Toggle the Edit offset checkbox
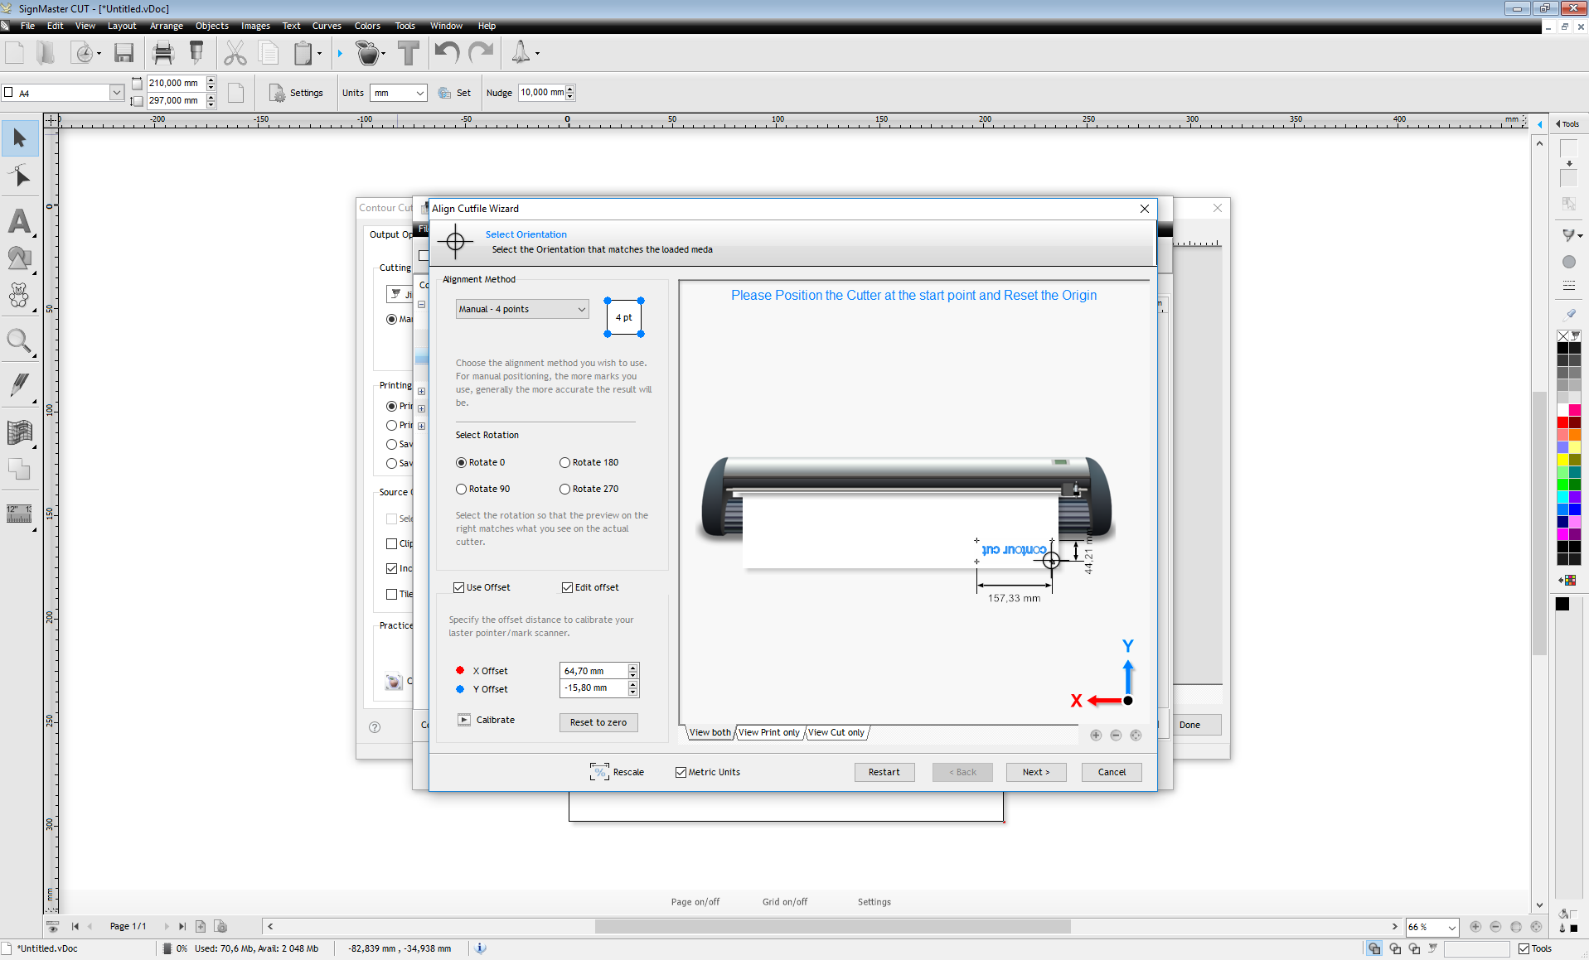The height and width of the screenshot is (960, 1589). tap(567, 587)
